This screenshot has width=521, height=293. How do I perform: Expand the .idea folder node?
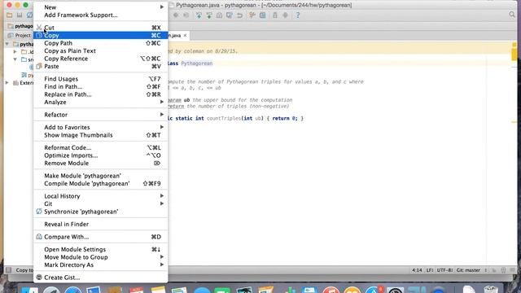pos(15,52)
